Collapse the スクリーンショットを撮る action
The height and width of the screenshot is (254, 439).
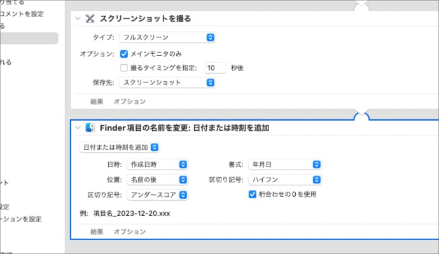pyautogui.click(x=78, y=19)
